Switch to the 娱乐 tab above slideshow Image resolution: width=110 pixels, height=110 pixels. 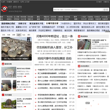[x=29, y=35]
